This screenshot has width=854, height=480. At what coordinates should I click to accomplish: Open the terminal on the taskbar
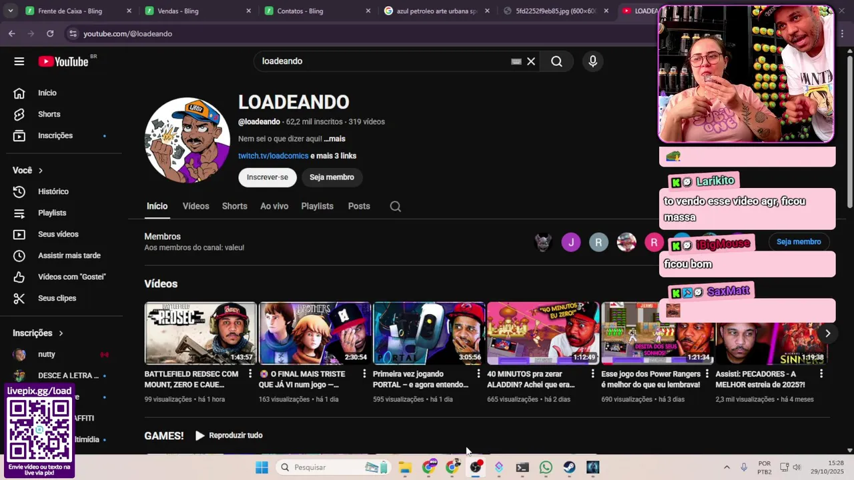(x=522, y=467)
